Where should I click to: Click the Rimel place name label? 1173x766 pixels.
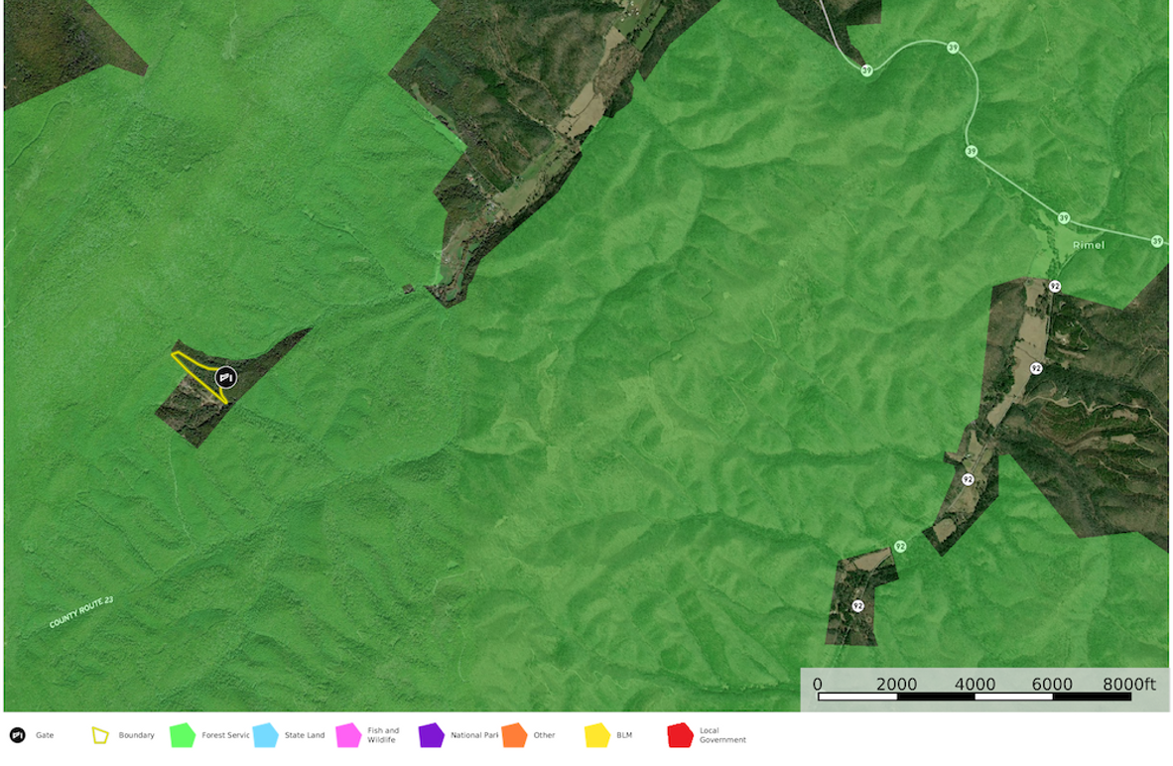[x=1089, y=244]
